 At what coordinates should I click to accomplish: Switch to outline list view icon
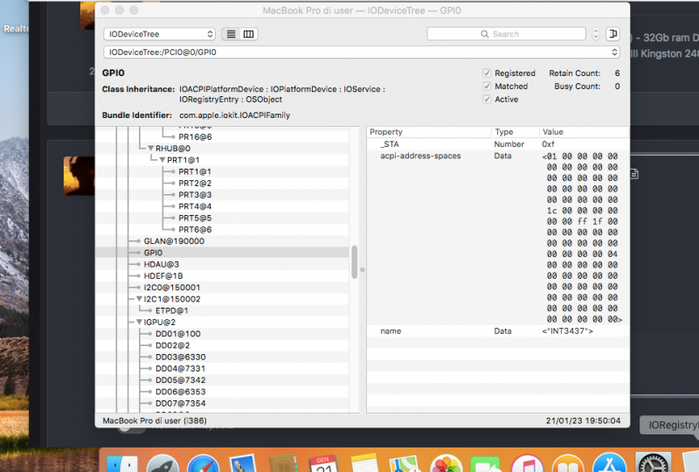pyautogui.click(x=232, y=34)
